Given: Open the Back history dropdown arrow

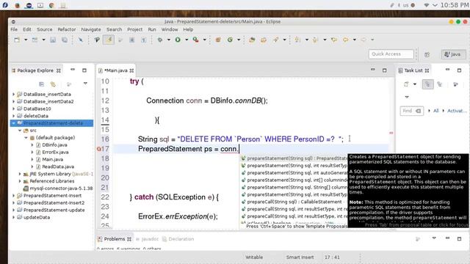Looking at the screenshot, I should (354, 40).
